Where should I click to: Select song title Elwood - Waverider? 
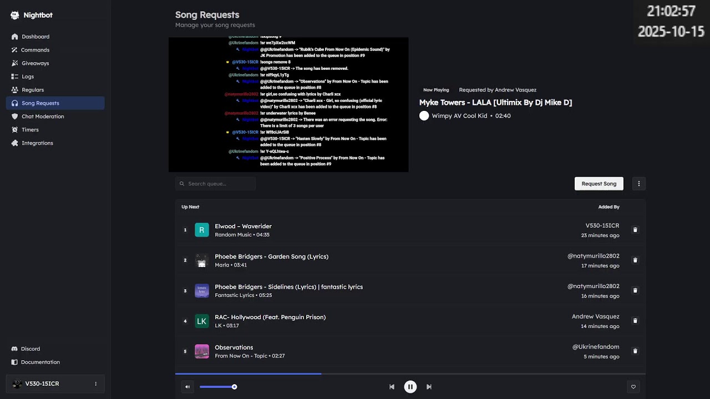click(243, 226)
